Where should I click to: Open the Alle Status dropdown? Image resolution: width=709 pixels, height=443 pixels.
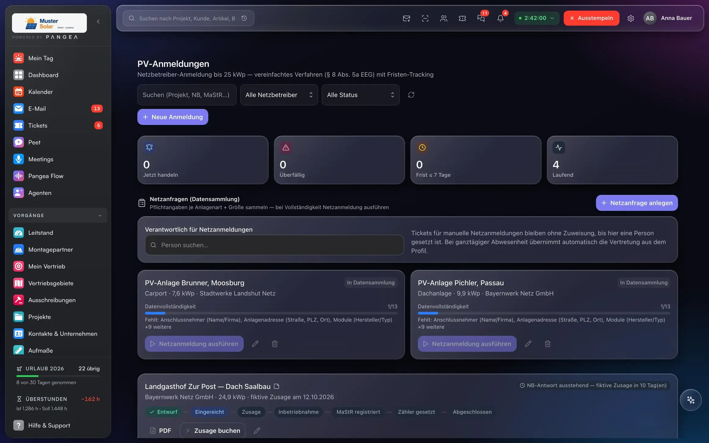360,95
